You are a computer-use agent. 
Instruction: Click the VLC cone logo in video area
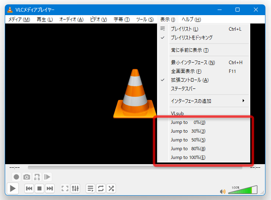[135, 94]
